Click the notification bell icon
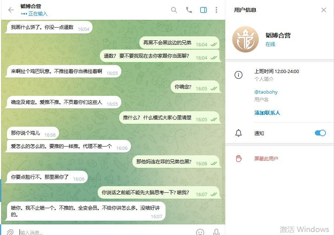Viewport: 334px width, 235px height. coord(239,133)
